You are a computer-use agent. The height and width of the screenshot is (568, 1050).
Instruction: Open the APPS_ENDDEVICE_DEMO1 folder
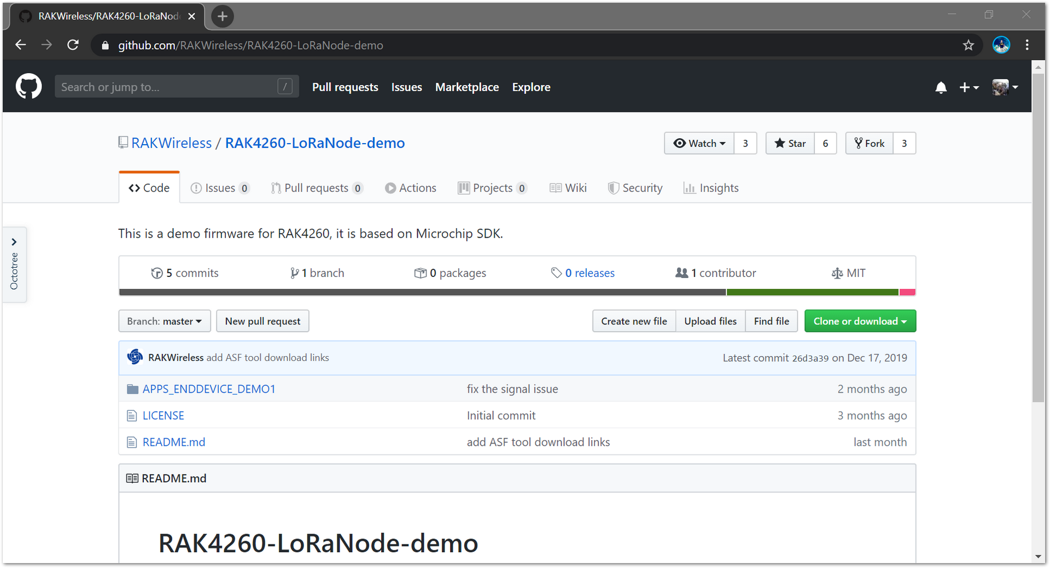(x=209, y=389)
